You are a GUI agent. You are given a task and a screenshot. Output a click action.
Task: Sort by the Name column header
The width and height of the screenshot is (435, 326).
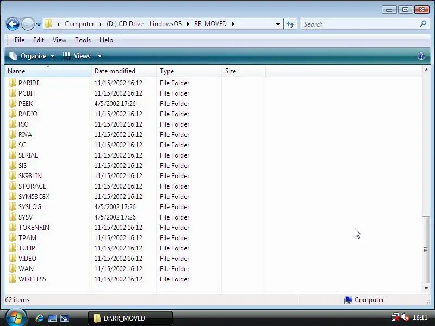coord(48,71)
